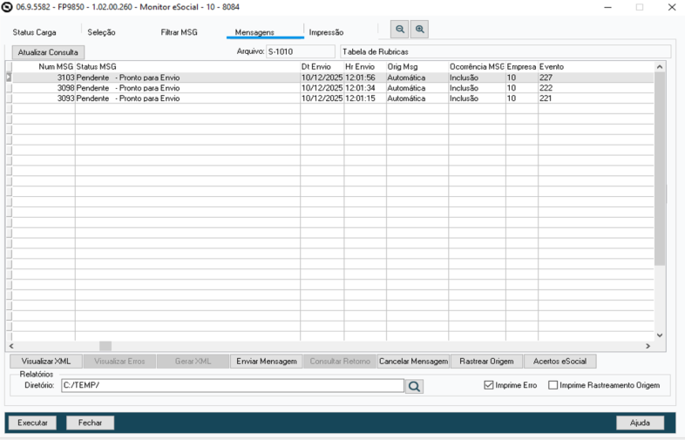Image resolution: width=685 pixels, height=440 pixels.
Task: Click the Diretório C:/TEMP/ input field
Action: point(233,385)
